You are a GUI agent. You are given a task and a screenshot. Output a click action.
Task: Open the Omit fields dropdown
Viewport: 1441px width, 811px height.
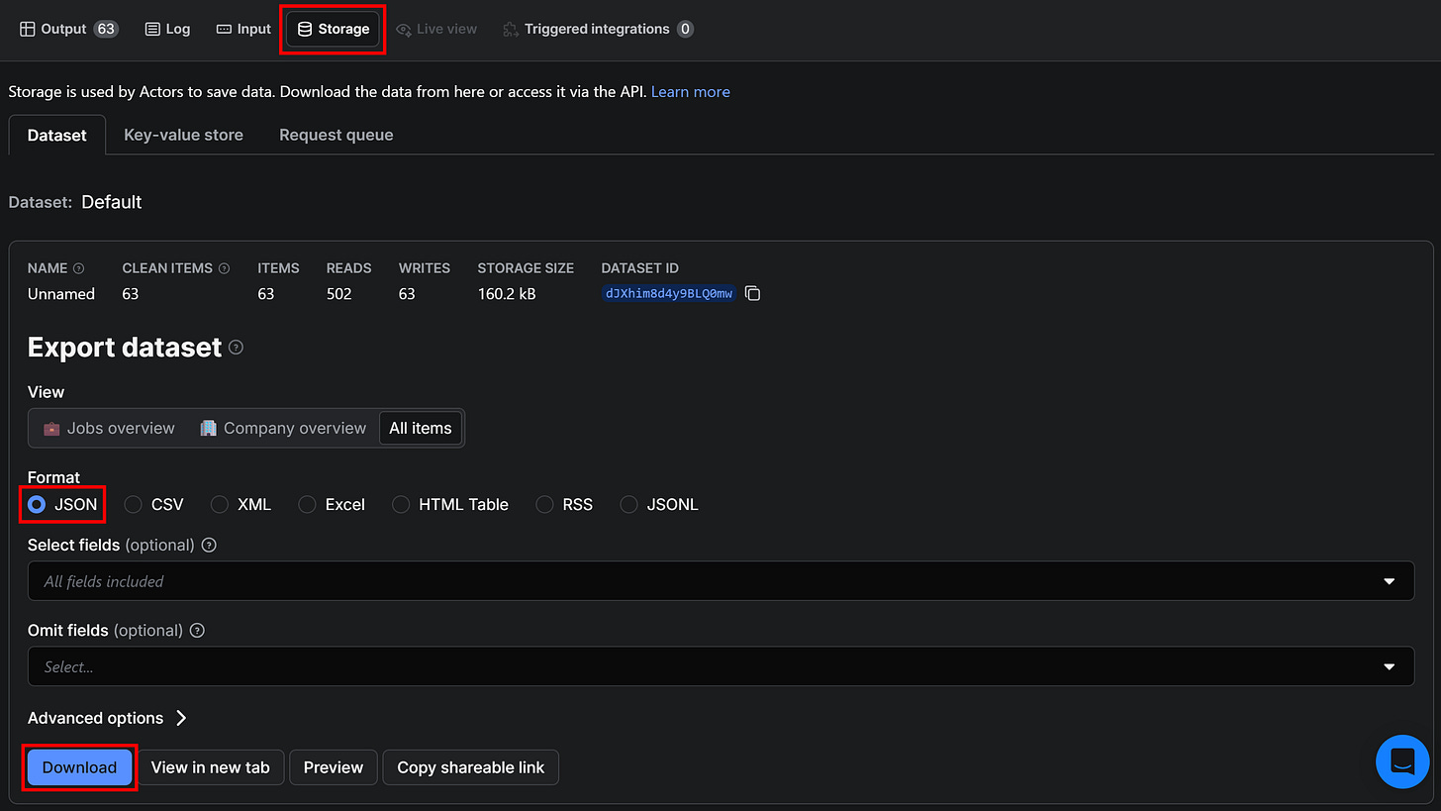(x=720, y=666)
